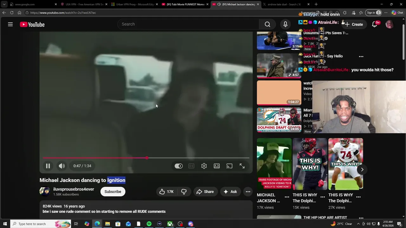Open Spotify from the taskbar
The height and width of the screenshot is (228, 406).
(149, 224)
